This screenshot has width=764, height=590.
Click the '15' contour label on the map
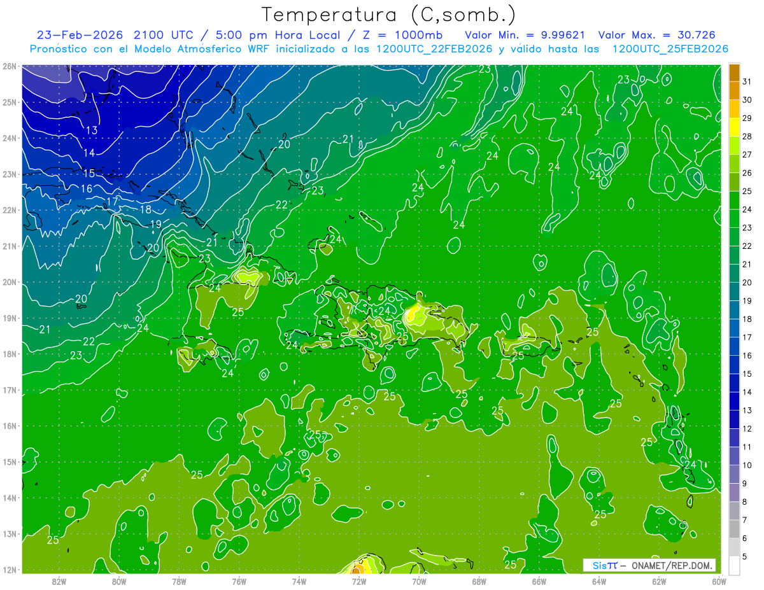(x=88, y=173)
